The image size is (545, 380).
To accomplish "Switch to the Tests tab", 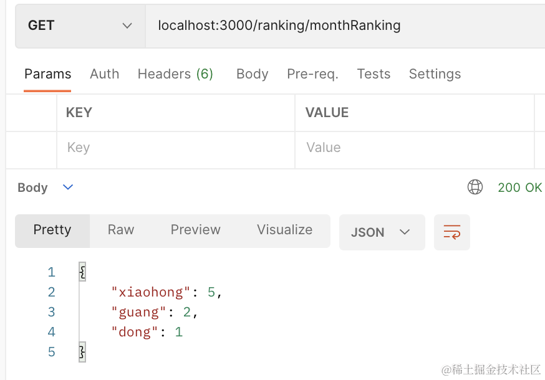I will (x=374, y=74).
